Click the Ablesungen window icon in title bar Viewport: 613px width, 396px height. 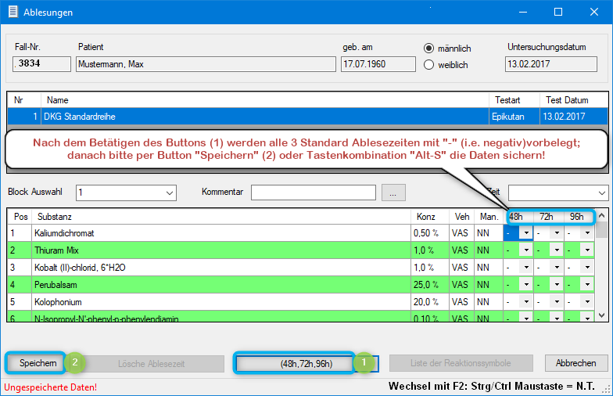point(13,13)
